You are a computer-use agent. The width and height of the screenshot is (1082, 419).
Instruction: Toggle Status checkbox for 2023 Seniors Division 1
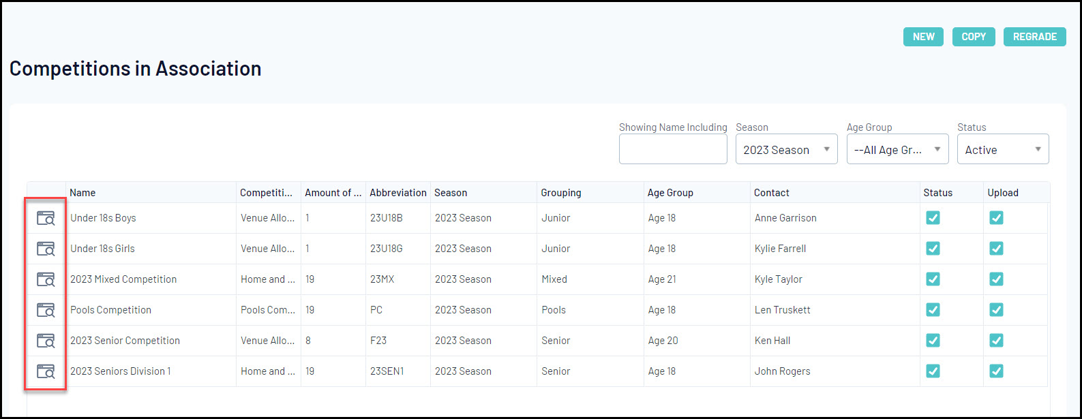pyautogui.click(x=933, y=371)
